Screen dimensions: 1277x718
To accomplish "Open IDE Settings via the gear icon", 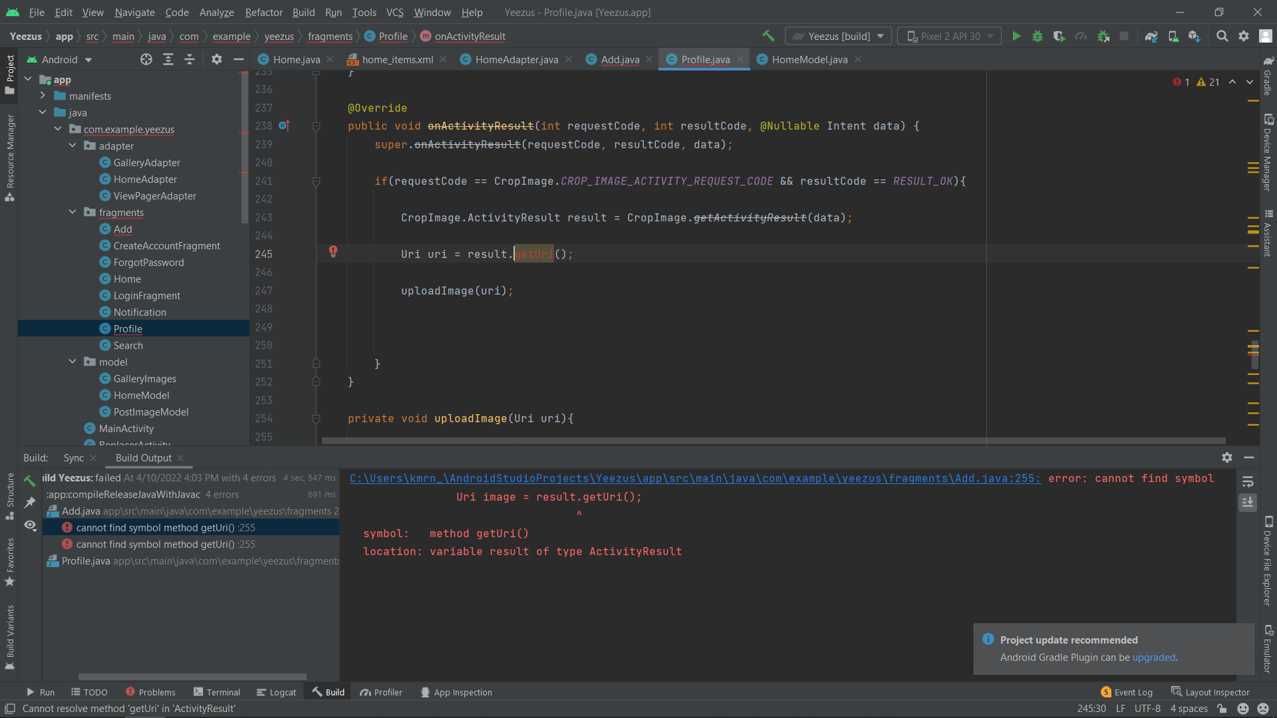I will click(1244, 36).
